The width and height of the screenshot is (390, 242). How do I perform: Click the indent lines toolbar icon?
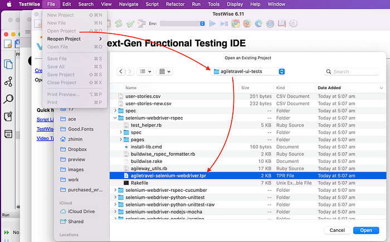142,23
